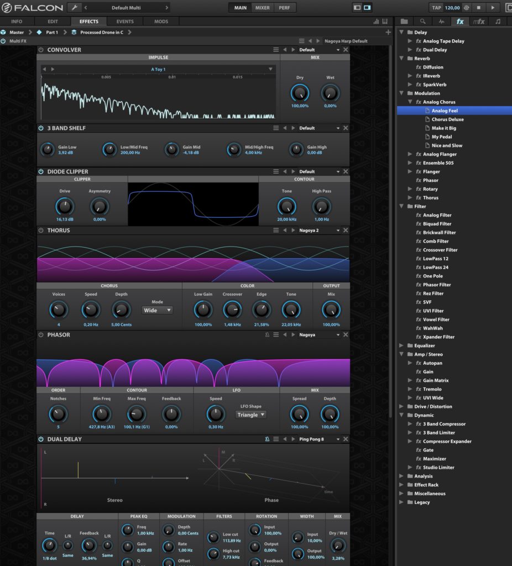The image size is (512, 566).
Task: Click the Diode Clipper Drive knob
Action: [x=65, y=207]
